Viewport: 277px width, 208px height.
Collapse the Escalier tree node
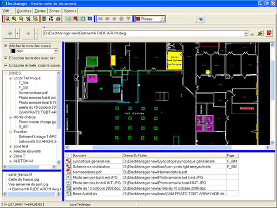(x=11, y=132)
